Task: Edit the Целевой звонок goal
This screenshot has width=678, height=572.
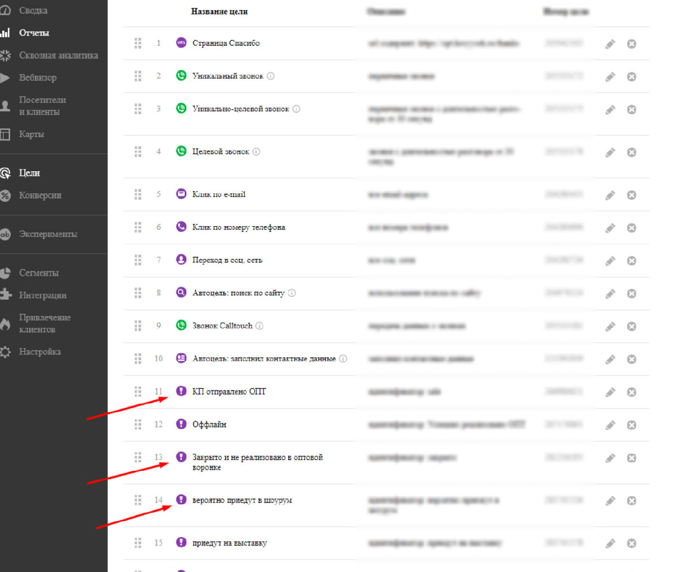Action: pyautogui.click(x=610, y=153)
